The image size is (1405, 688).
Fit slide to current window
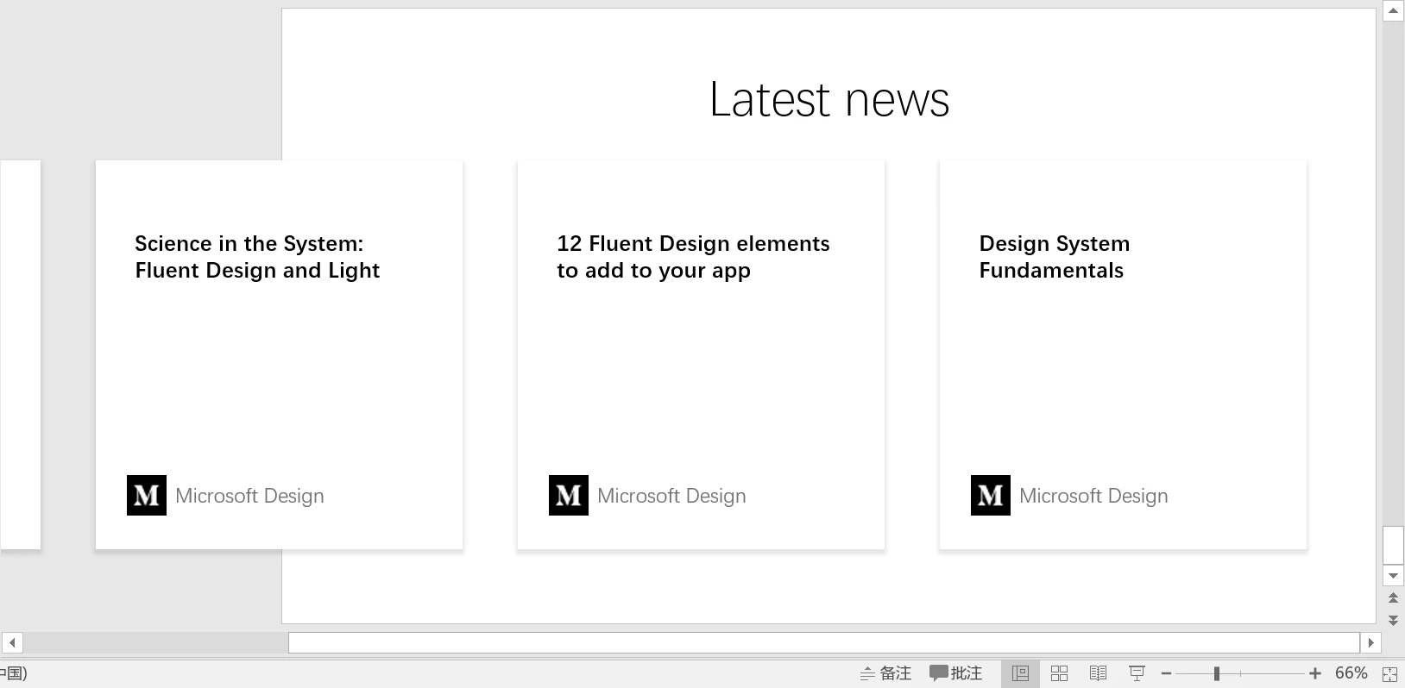1389,673
